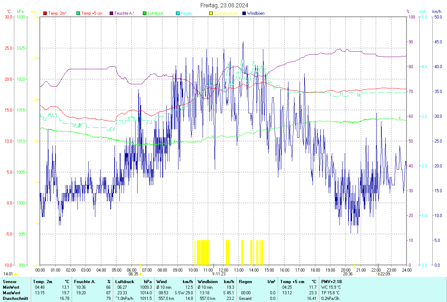Click the MinWert row label
Viewport: 447px width, 302px height.
click(10, 287)
